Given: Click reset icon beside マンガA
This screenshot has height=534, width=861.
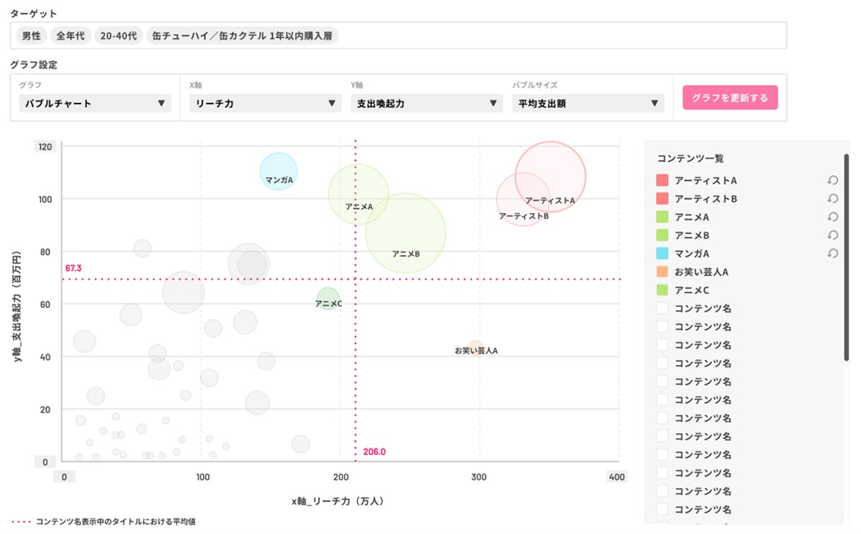Looking at the screenshot, I should click(833, 253).
